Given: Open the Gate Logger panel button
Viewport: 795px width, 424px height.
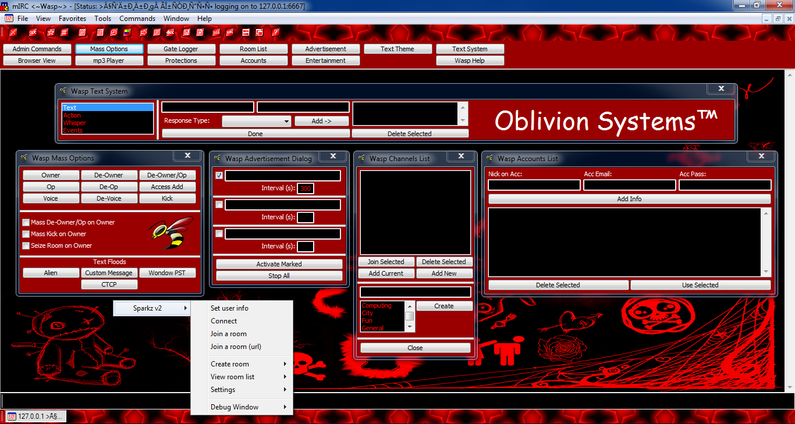Looking at the screenshot, I should (x=182, y=49).
